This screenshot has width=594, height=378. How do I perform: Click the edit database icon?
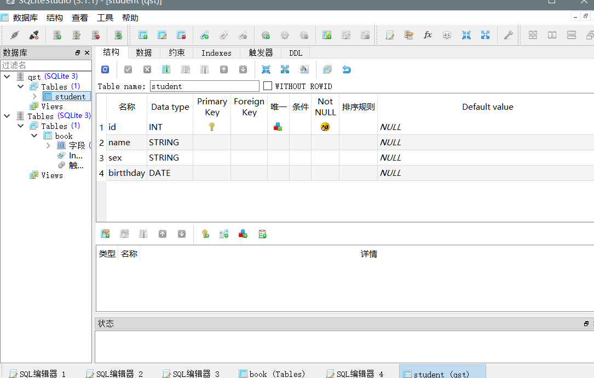(77, 35)
